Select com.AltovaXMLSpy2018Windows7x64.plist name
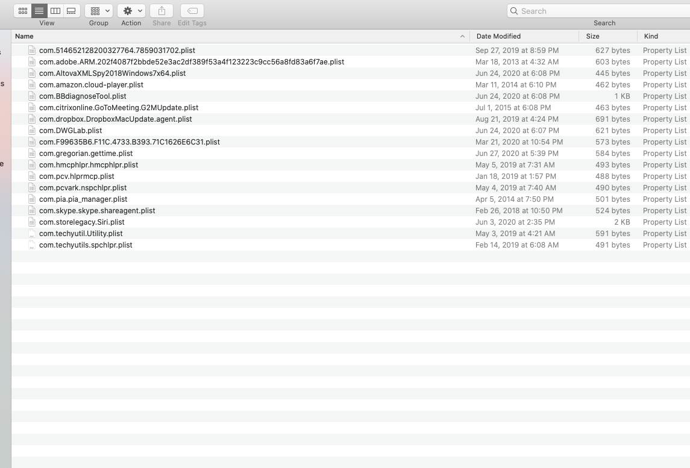690x468 pixels. tap(112, 73)
